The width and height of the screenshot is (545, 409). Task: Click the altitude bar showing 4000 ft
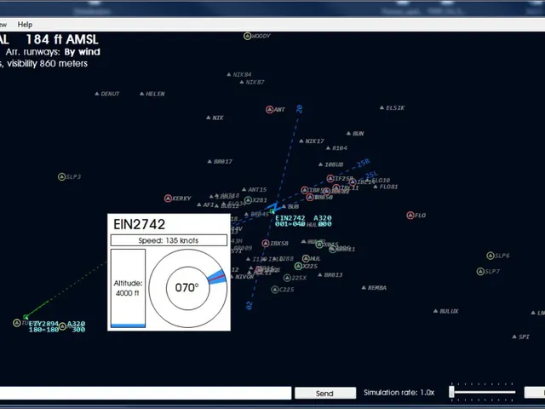click(x=128, y=288)
